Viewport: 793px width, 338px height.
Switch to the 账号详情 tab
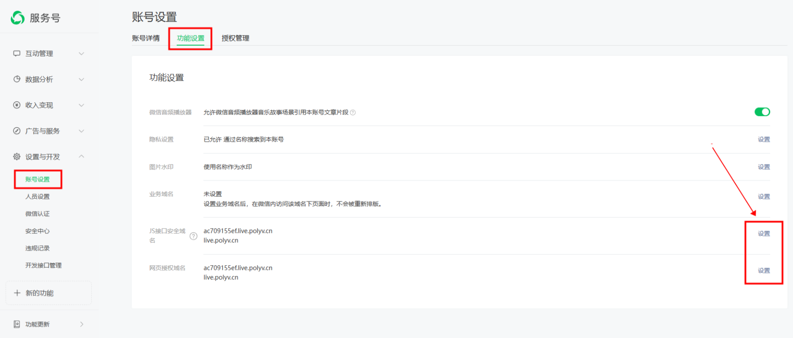point(146,38)
